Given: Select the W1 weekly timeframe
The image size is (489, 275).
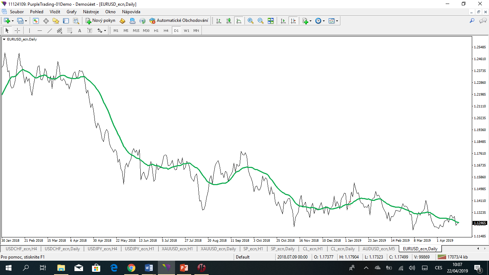Looking at the screenshot, I should click(x=187, y=30).
